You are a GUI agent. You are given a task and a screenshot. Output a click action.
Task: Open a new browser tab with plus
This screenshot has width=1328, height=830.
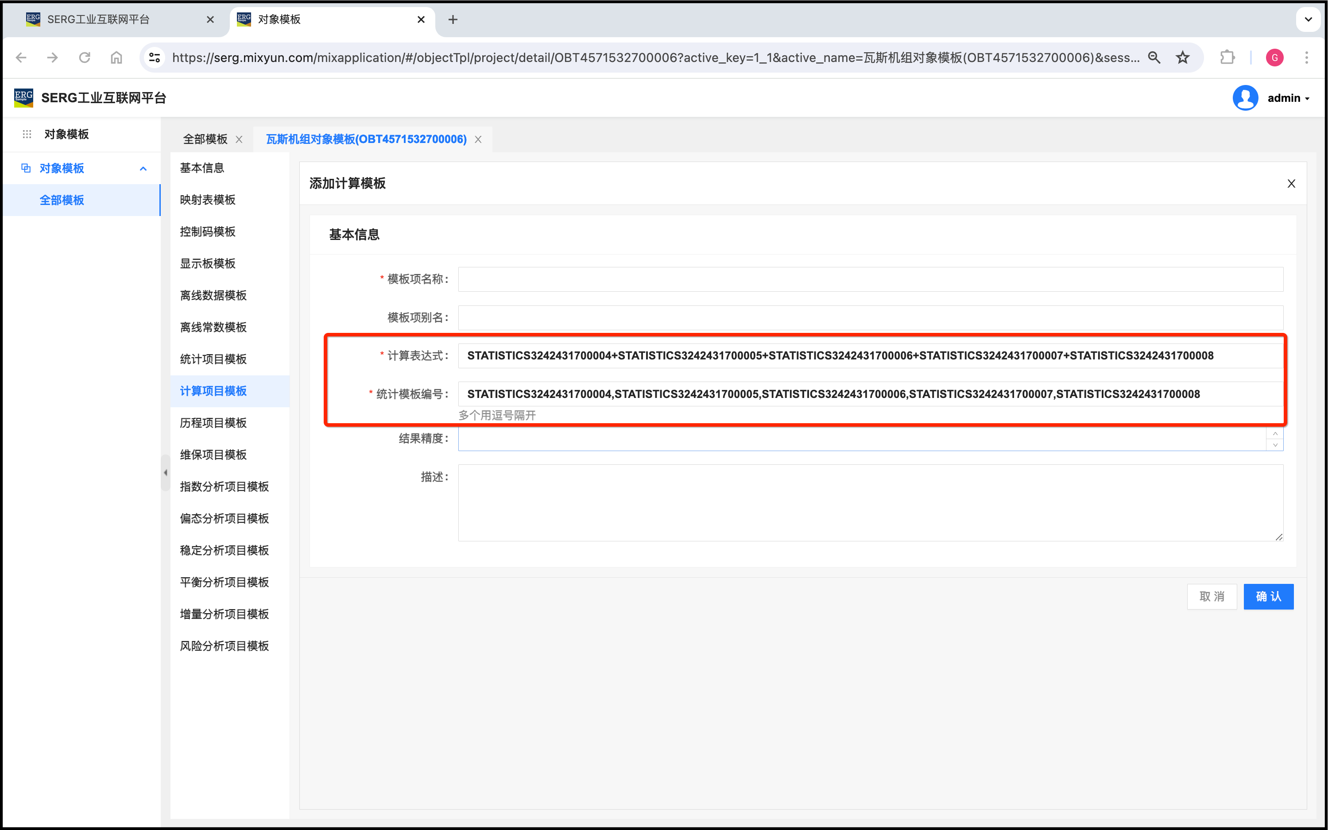(453, 20)
